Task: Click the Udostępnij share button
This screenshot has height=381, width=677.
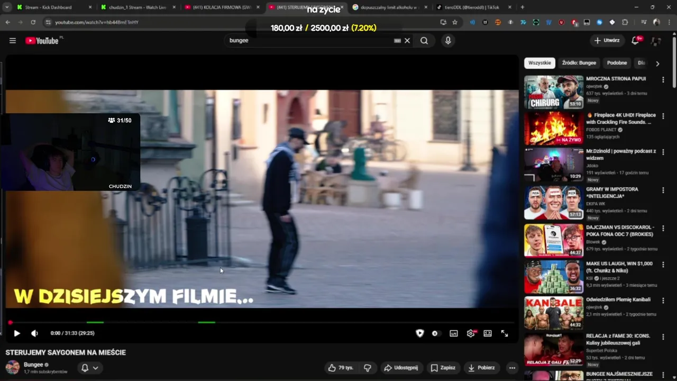Action: click(x=401, y=368)
